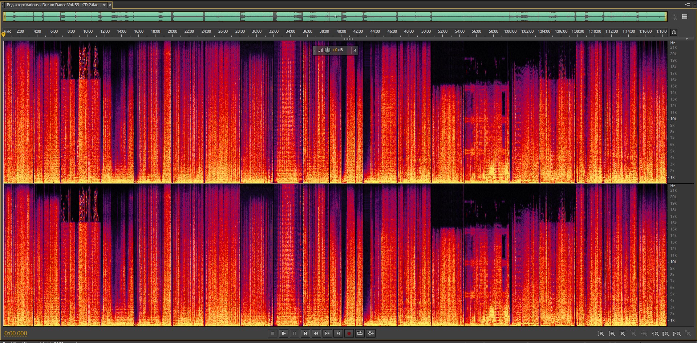Pin the HUD volume overlay

(355, 50)
